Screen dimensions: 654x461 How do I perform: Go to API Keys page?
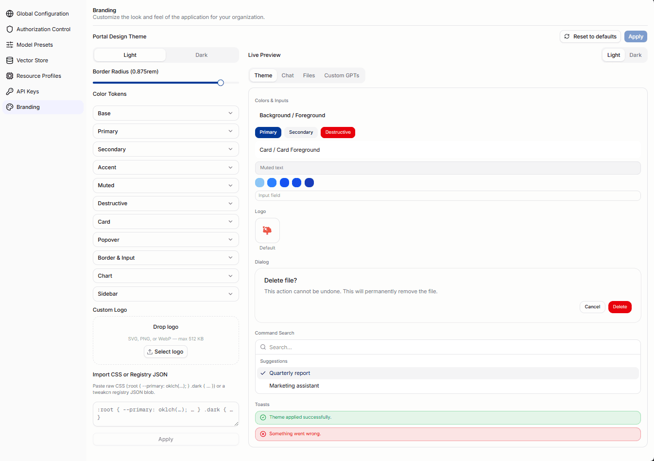pyautogui.click(x=43, y=91)
